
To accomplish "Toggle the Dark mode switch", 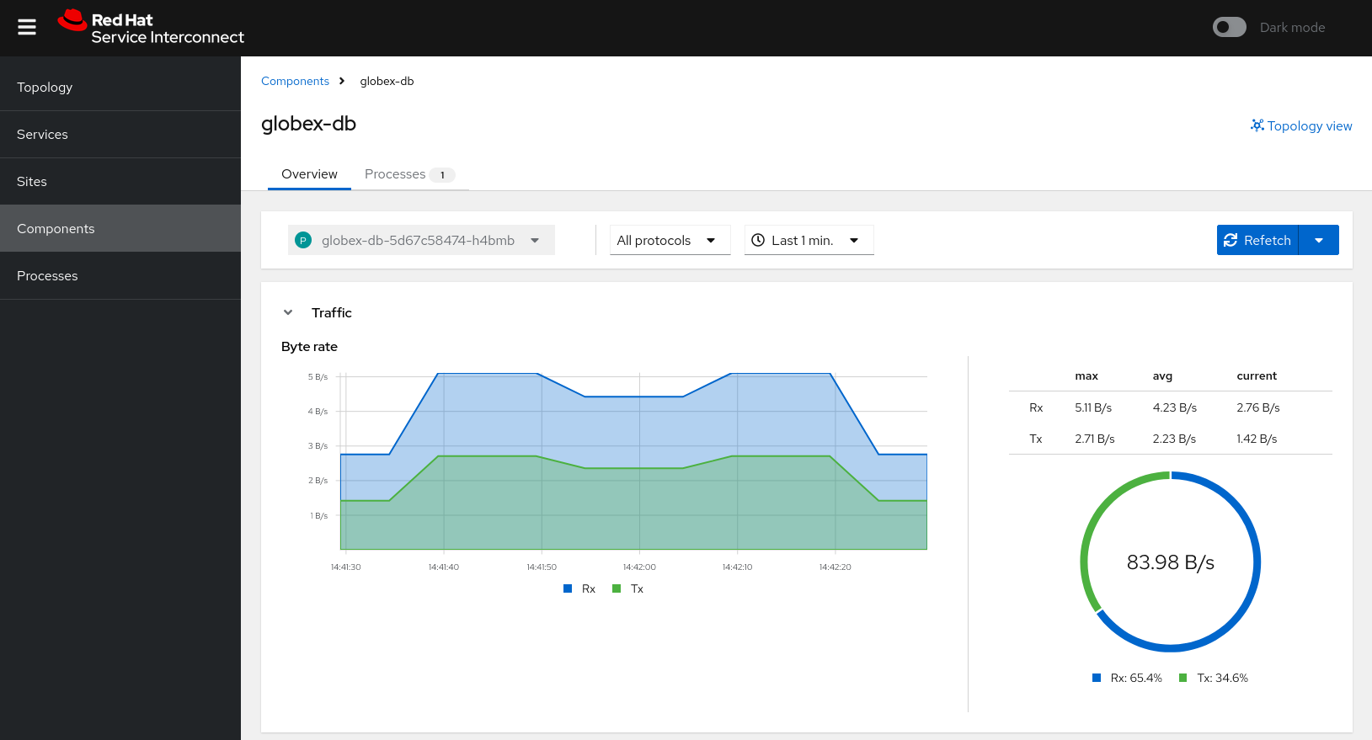I will tap(1229, 28).
